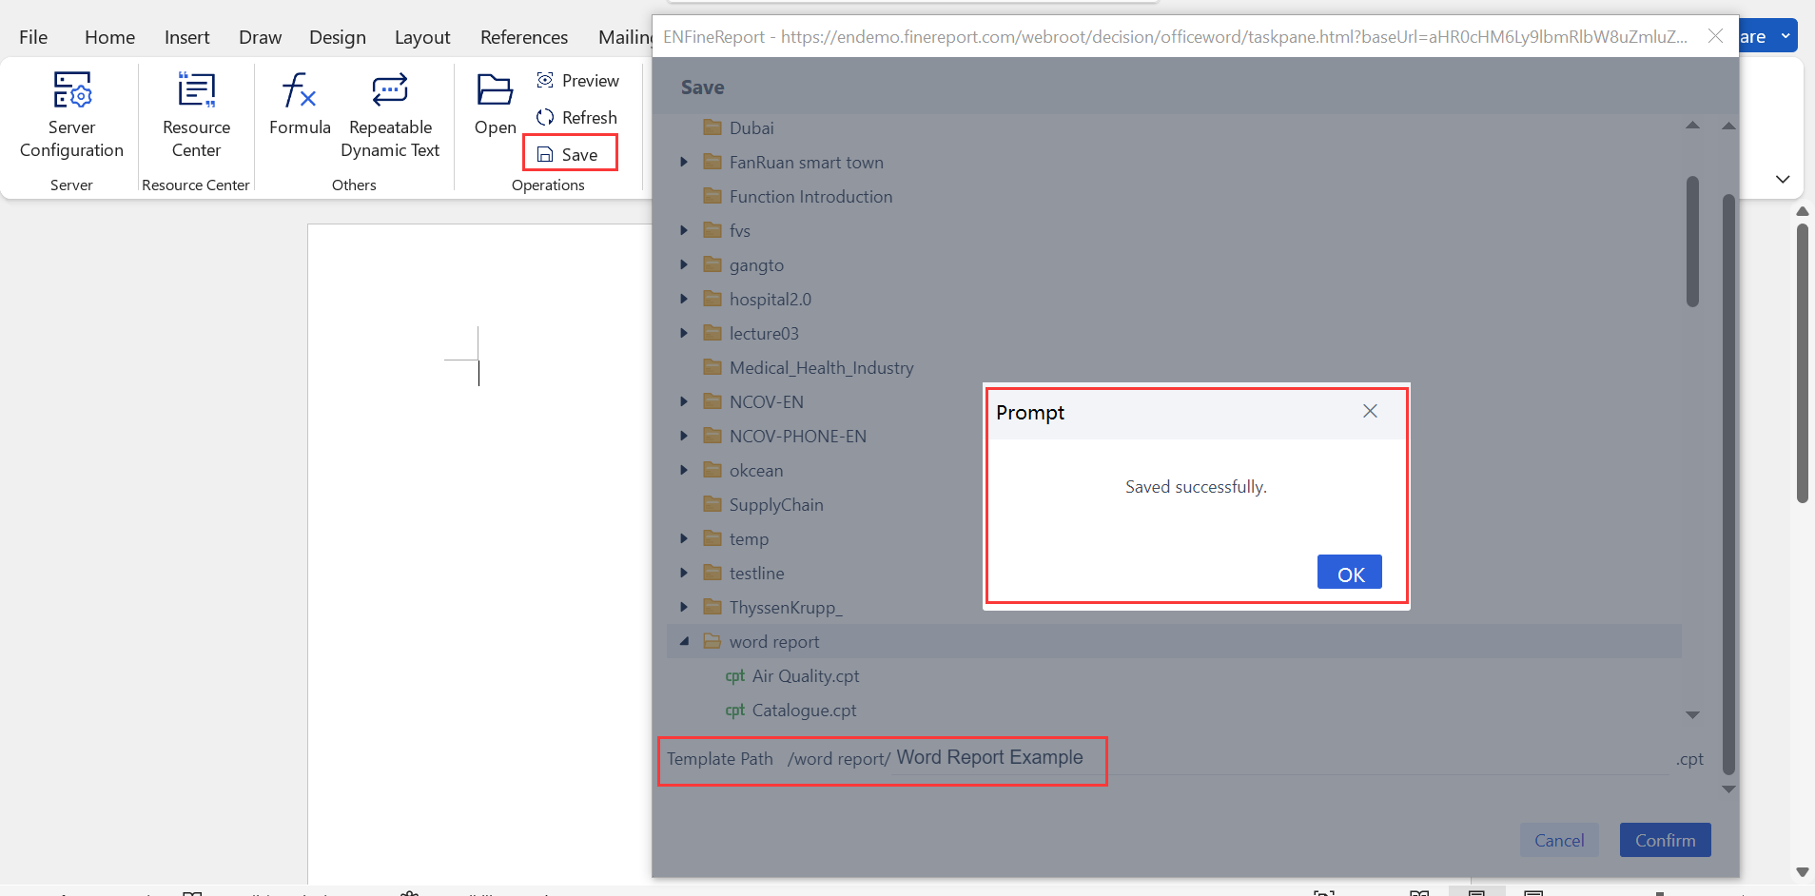Collapse the word report folder
Screen dimensions: 1815x896
click(686, 641)
